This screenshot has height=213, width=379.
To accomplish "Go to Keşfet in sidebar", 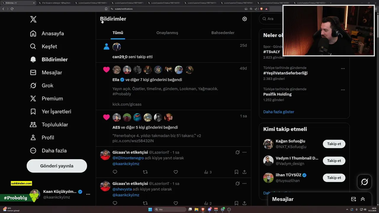I will (44, 46).
